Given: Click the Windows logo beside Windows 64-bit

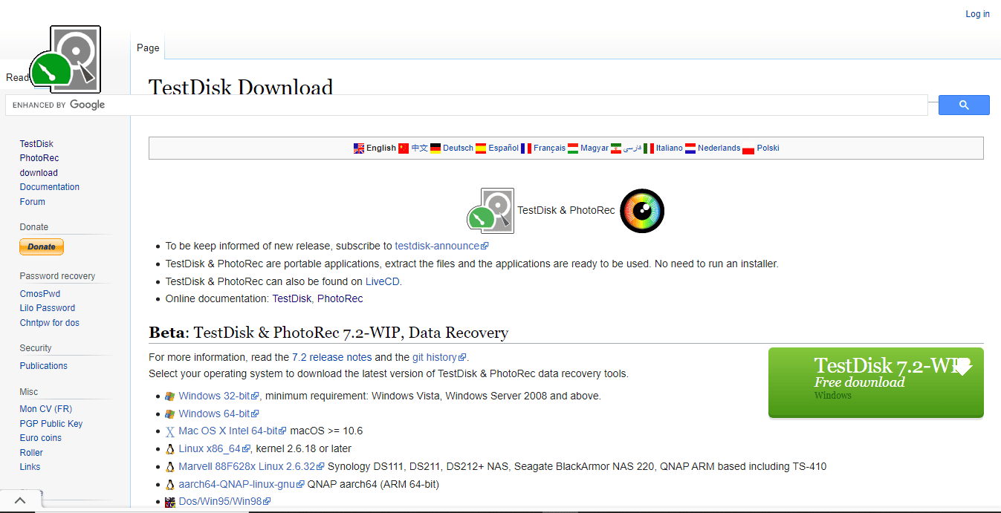Looking at the screenshot, I should point(170,414).
